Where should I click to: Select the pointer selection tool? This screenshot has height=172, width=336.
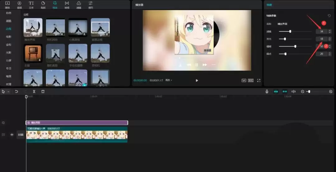coord(3,92)
